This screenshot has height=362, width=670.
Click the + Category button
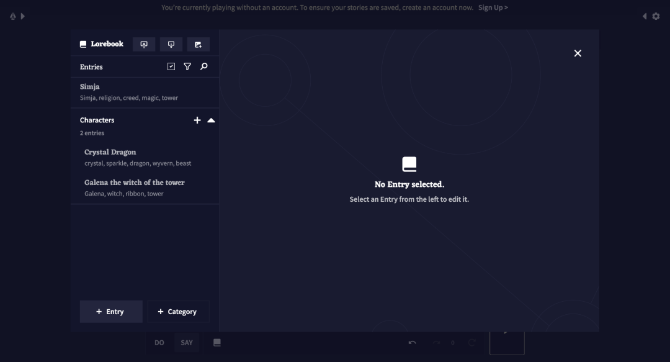pyautogui.click(x=178, y=312)
